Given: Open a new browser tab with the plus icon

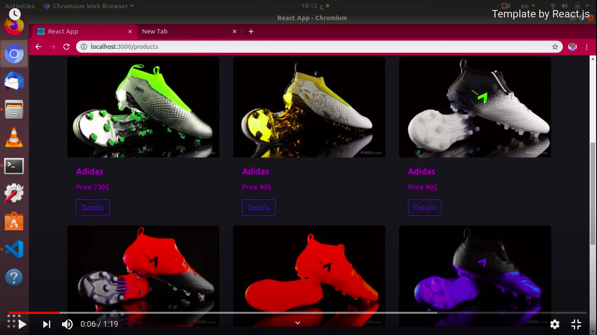Looking at the screenshot, I should tap(251, 31).
